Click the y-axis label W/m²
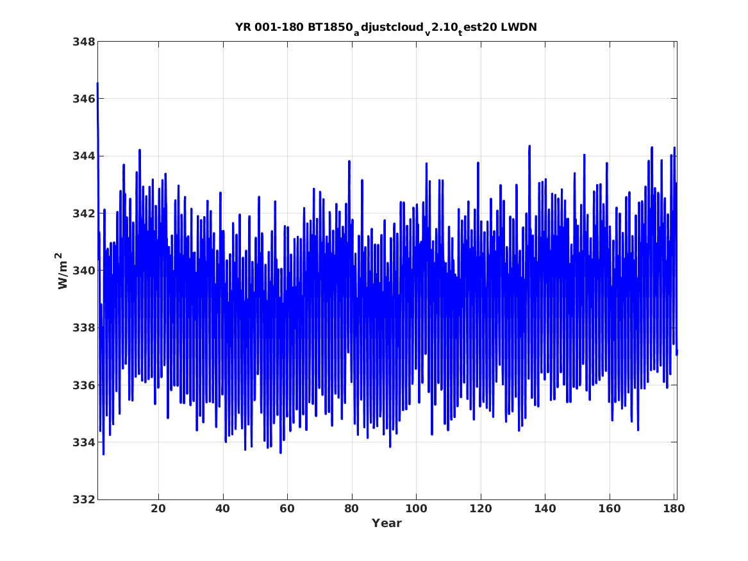Image resolution: width=748 pixels, height=561 pixels. point(62,271)
